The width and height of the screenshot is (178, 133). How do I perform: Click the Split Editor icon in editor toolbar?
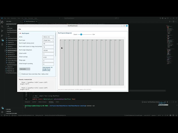[174, 22]
